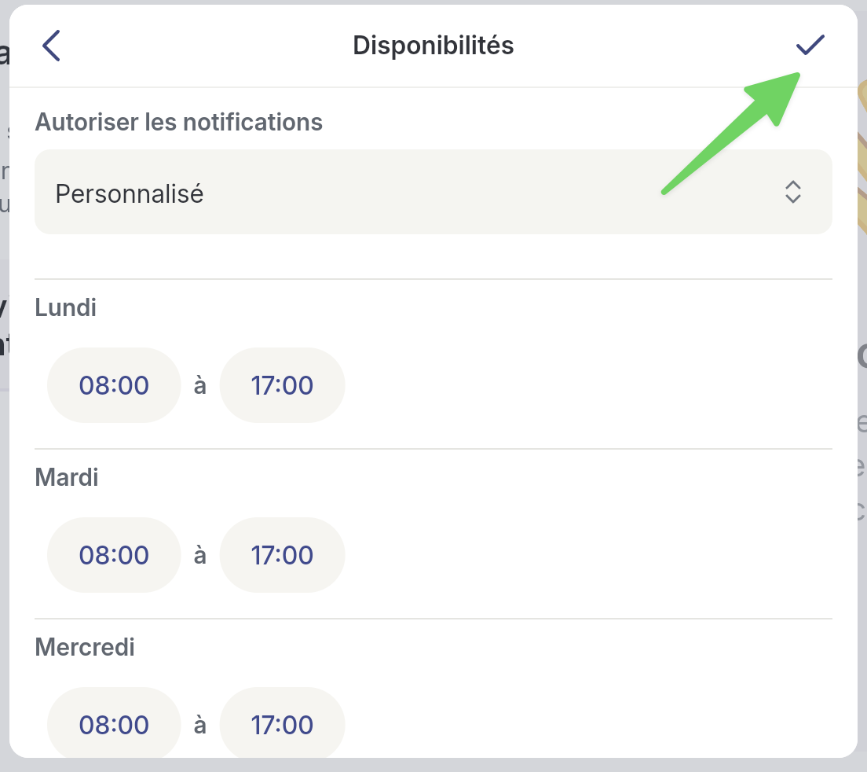Select the Mercredi day heading
The height and width of the screenshot is (772, 867).
point(85,647)
